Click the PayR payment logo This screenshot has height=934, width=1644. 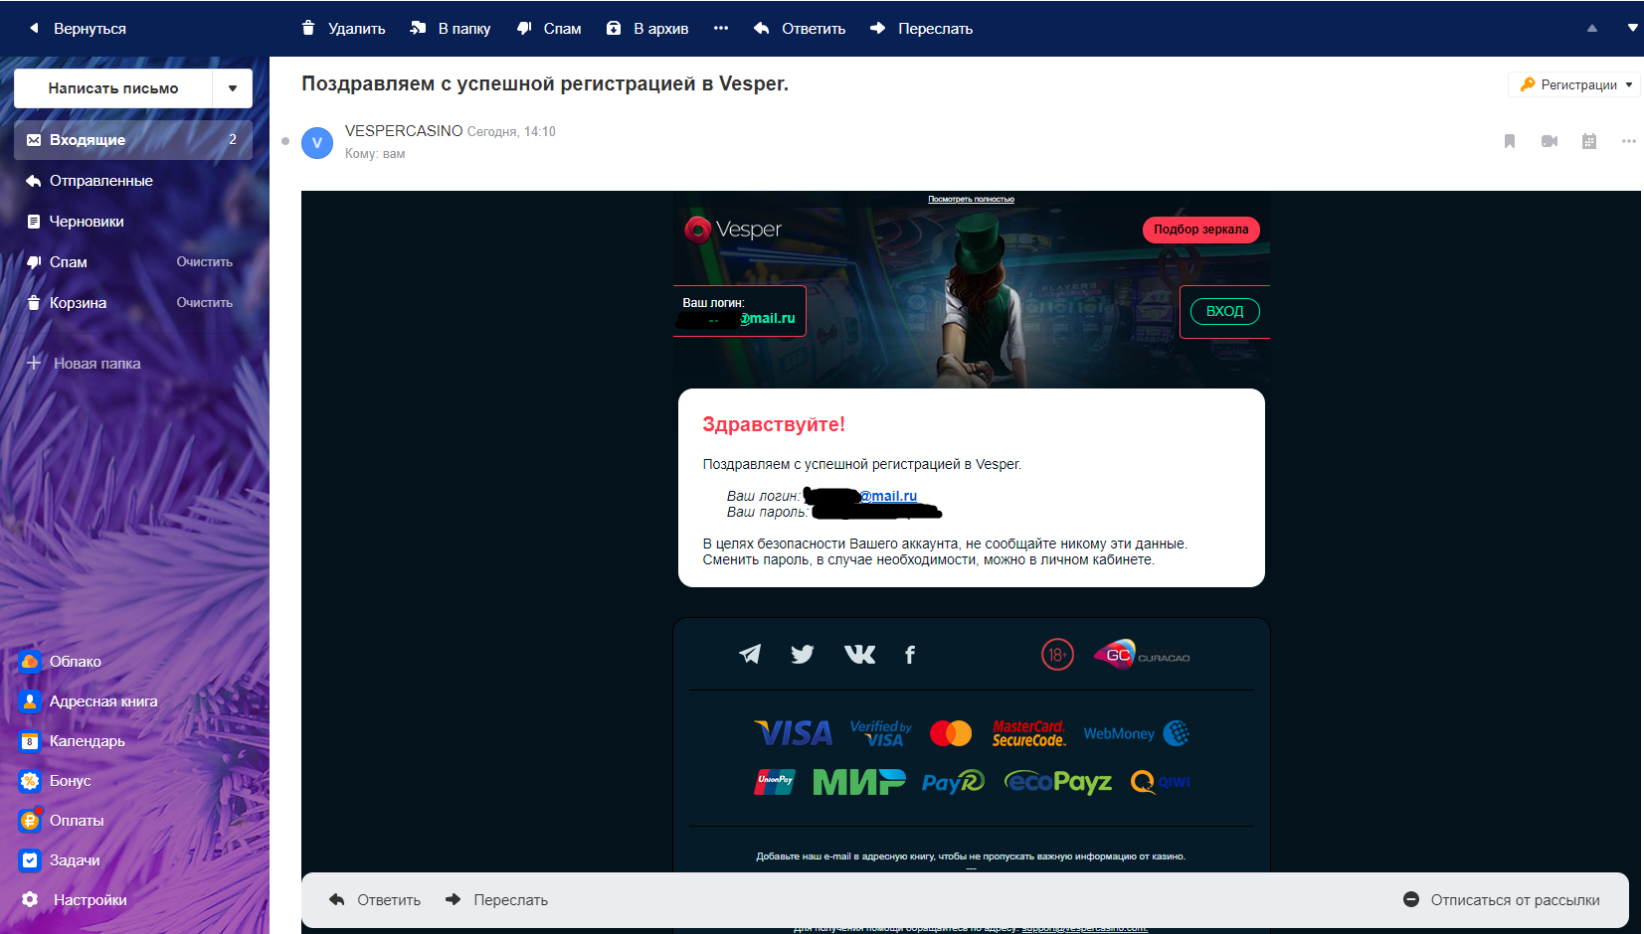point(953,782)
